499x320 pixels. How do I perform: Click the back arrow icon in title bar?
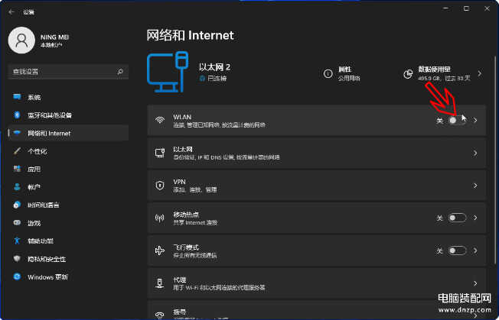coord(11,12)
